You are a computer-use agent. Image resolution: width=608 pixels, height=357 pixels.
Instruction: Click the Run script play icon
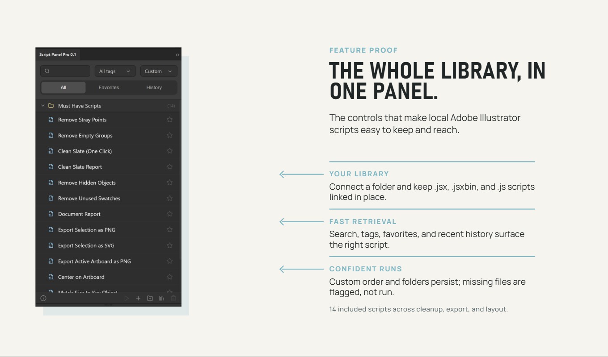click(127, 298)
